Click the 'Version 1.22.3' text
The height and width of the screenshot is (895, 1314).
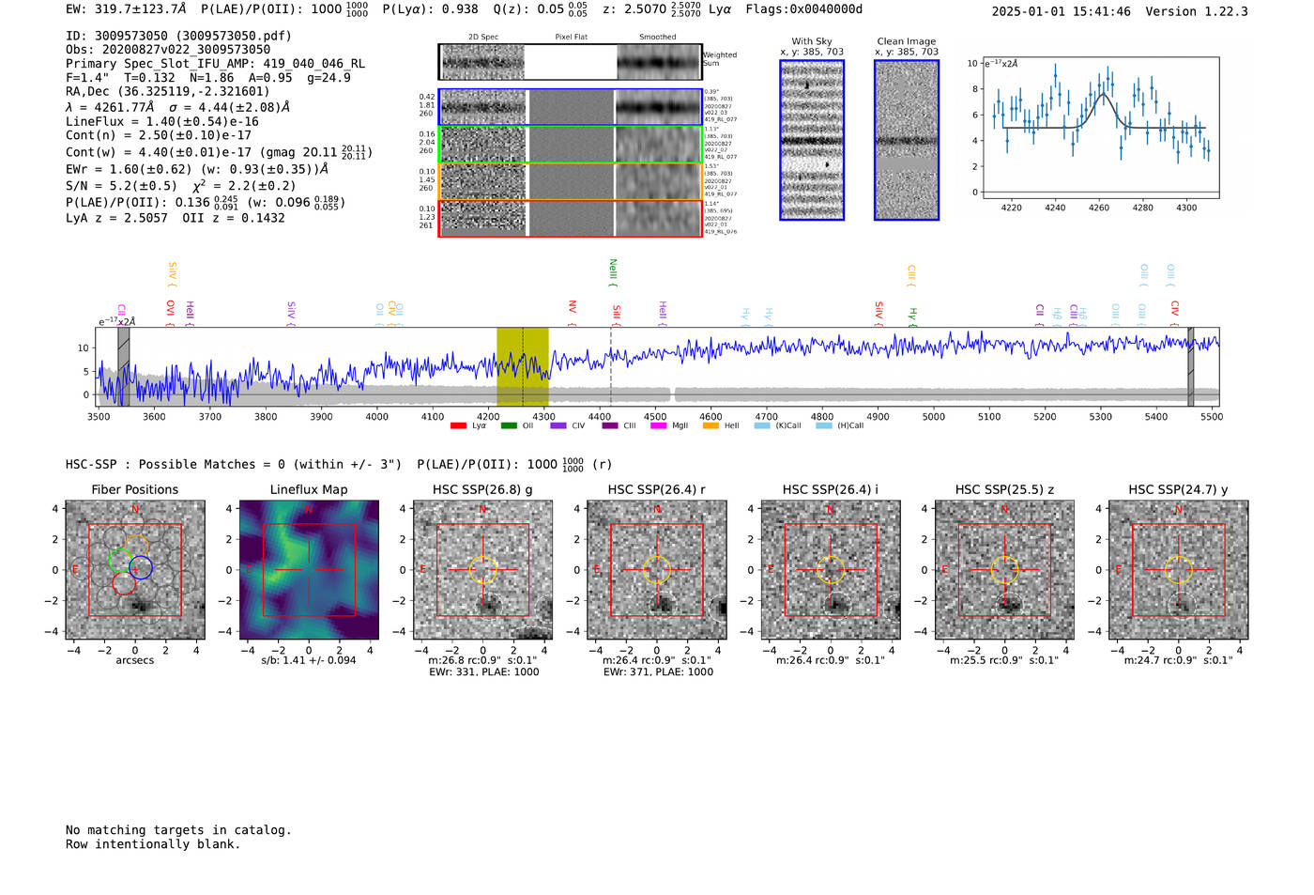pos(1197,11)
